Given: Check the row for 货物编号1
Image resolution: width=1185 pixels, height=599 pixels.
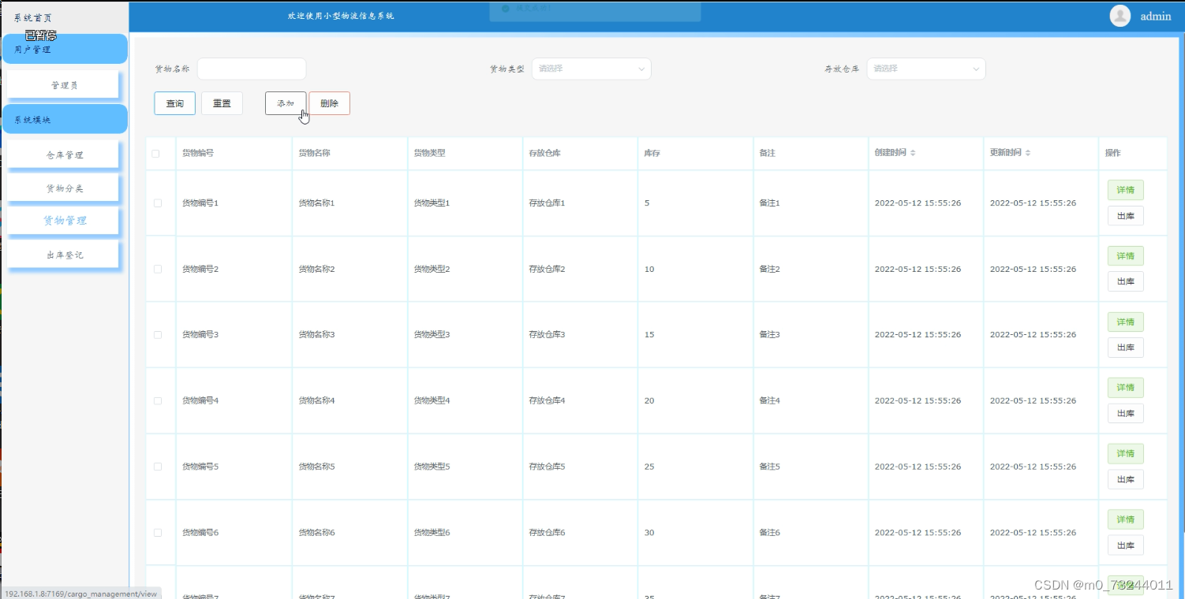Looking at the screenshot, I should click(x=158, y=203).
